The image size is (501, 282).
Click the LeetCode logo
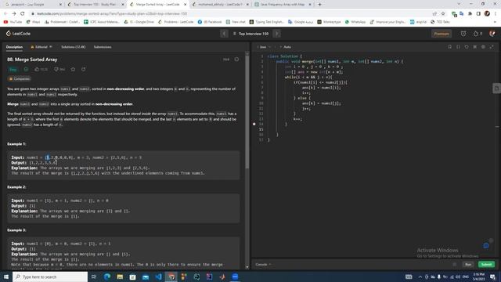coord(18,34)
